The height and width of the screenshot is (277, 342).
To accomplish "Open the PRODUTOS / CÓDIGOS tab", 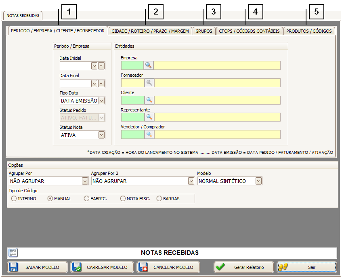I will tap(309, 31).
